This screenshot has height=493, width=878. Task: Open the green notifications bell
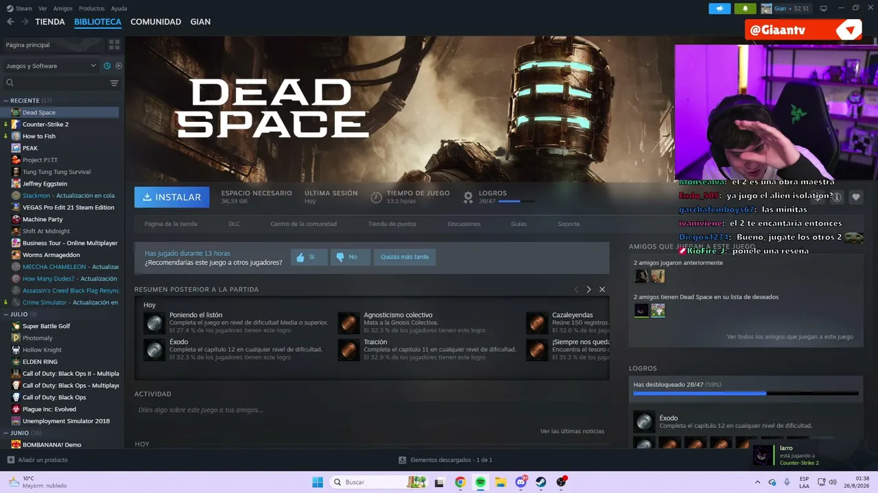745,8
